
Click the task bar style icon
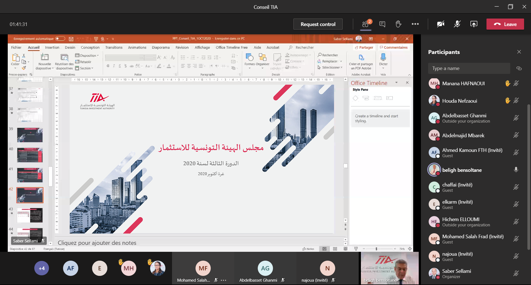(x=366, y=98)
